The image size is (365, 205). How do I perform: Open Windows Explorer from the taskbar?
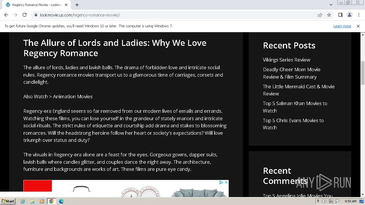tap(32, 201)
